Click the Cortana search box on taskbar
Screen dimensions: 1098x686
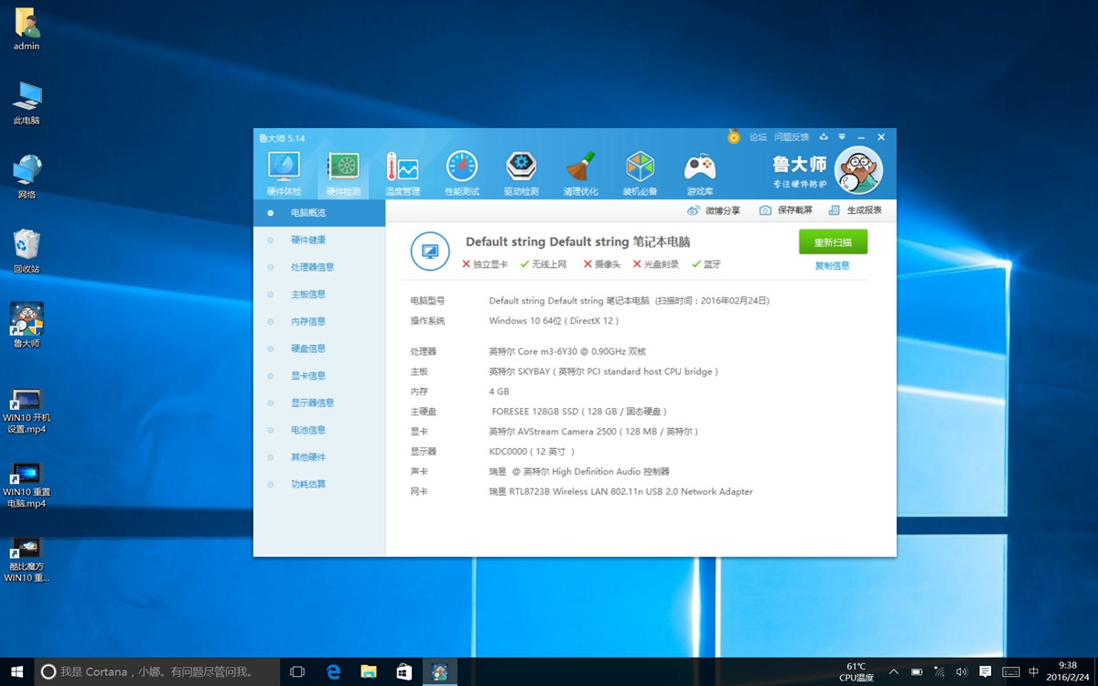(x=156, y=671)
